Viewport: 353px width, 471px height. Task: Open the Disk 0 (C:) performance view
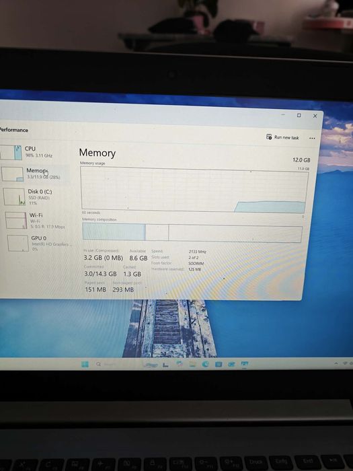click(x=36, y=196)
